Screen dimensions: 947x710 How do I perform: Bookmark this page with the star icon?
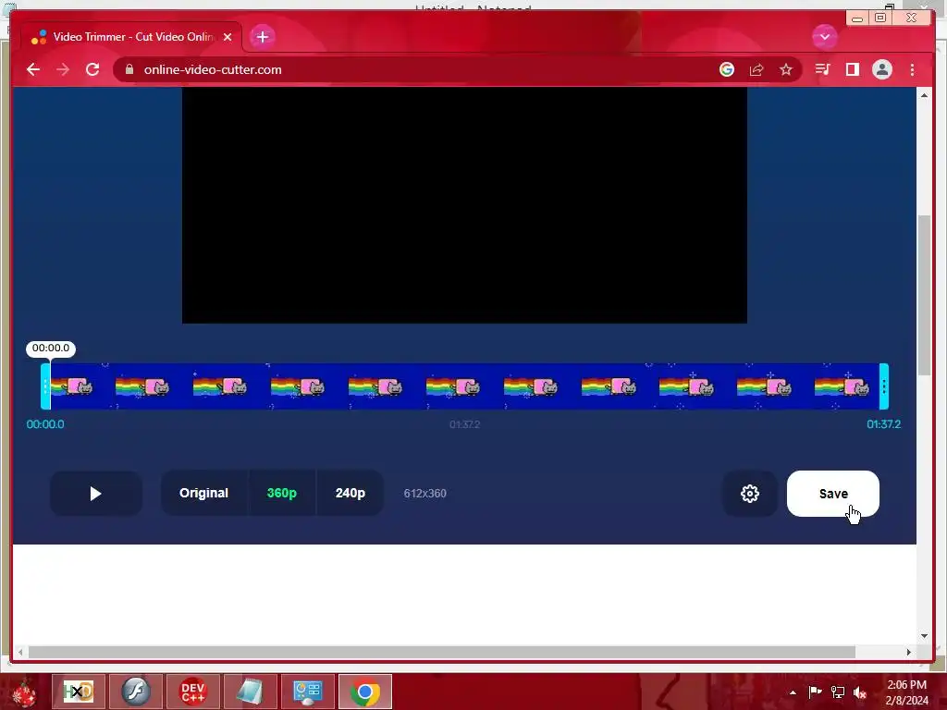(x=786, y=69)
